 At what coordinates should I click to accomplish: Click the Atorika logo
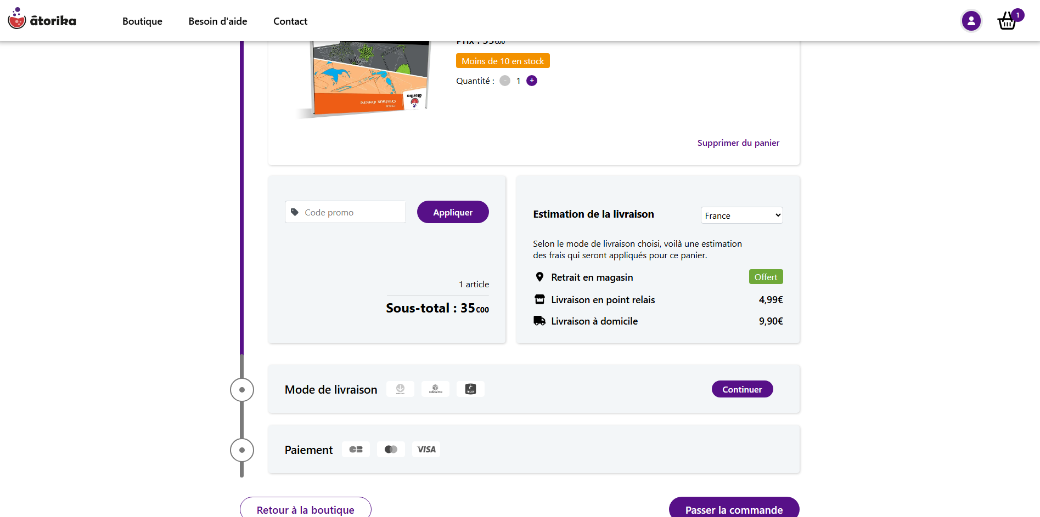click(42, 20)
